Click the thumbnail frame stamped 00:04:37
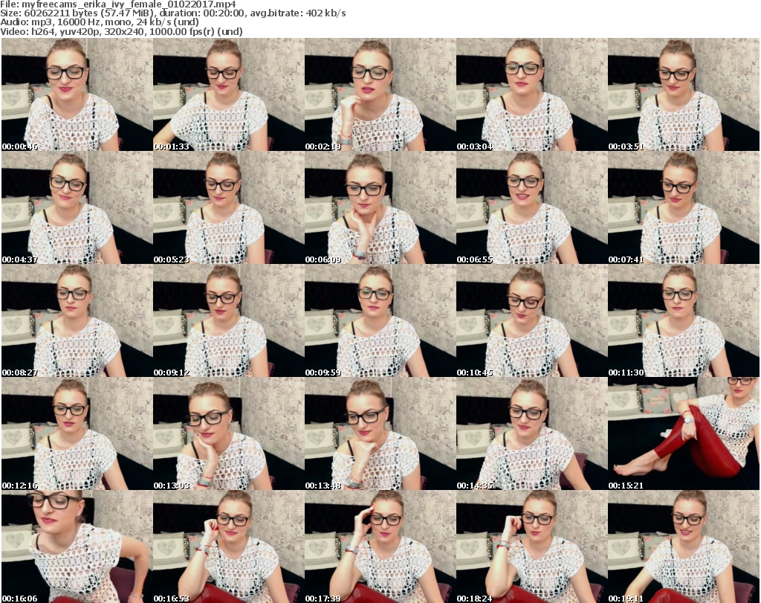The image size is (761, 603). (77, 207)
